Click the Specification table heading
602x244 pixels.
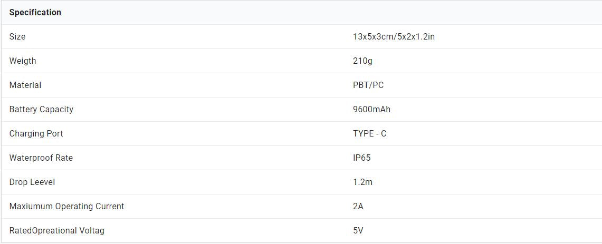pyautogui.click(x=35, y=12)
